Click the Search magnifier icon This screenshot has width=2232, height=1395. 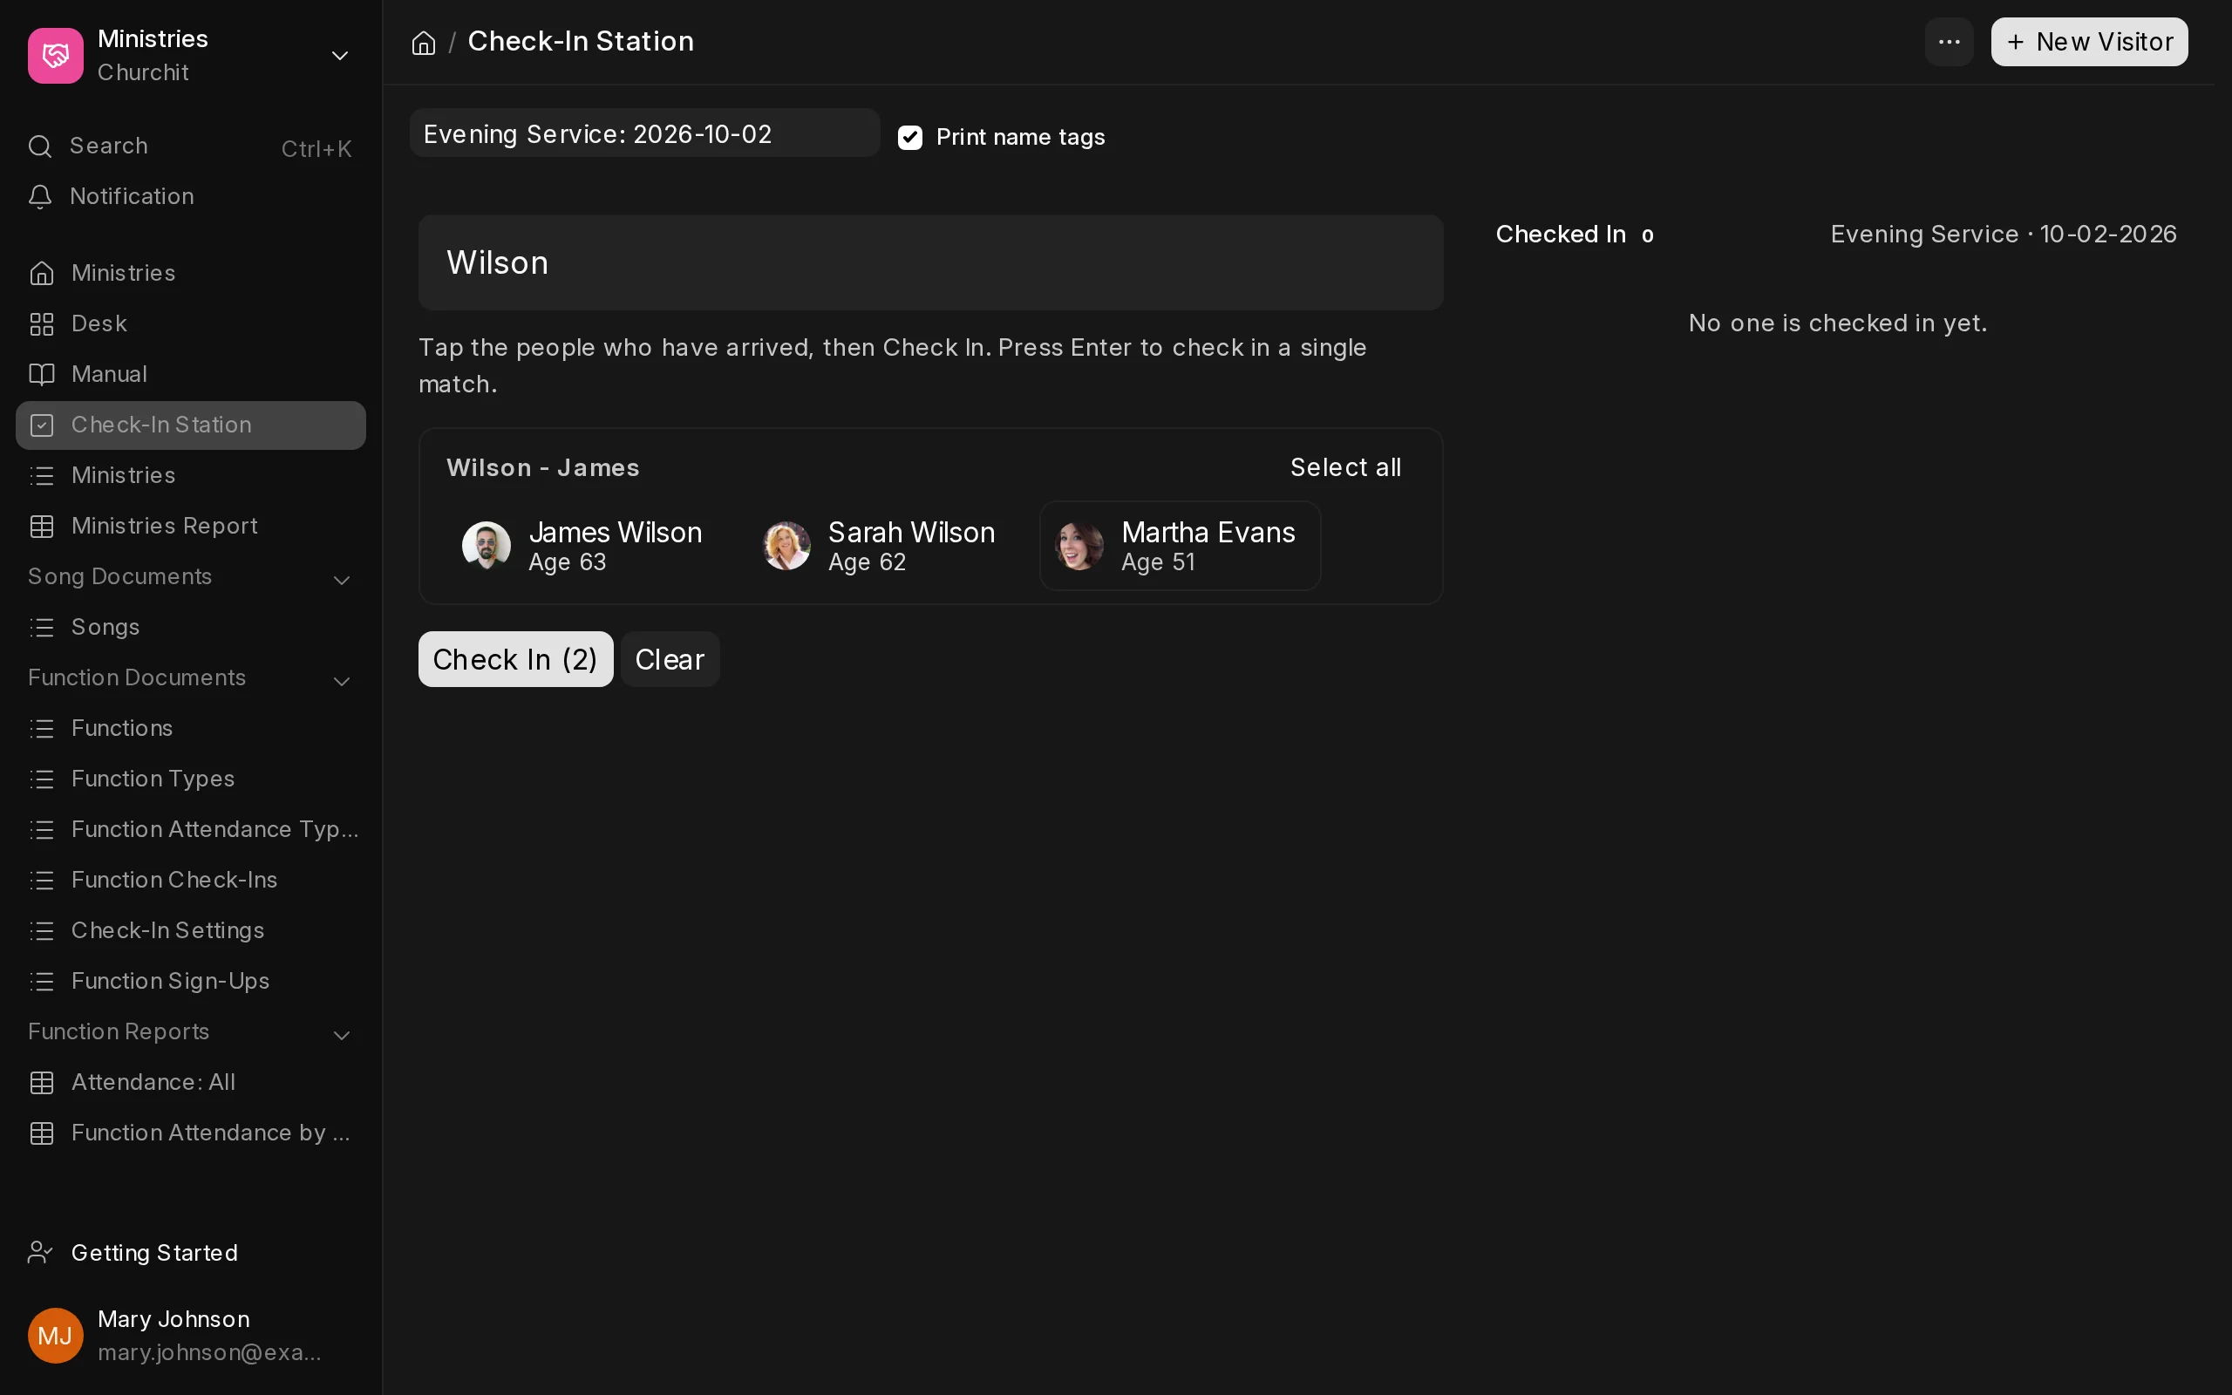tap(39, 146)
